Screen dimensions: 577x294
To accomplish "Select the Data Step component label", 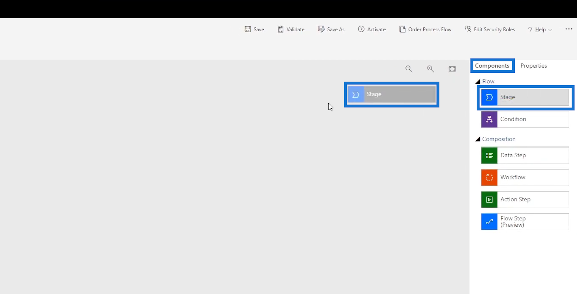I will (x=513, y=155).
